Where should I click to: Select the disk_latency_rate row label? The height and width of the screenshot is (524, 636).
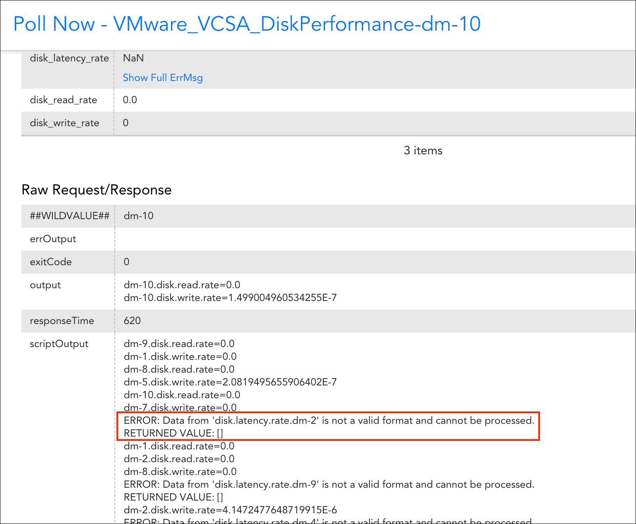tap(69, 58)
